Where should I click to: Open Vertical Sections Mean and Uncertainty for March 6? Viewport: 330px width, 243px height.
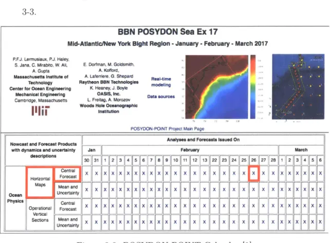coord(320,222)
